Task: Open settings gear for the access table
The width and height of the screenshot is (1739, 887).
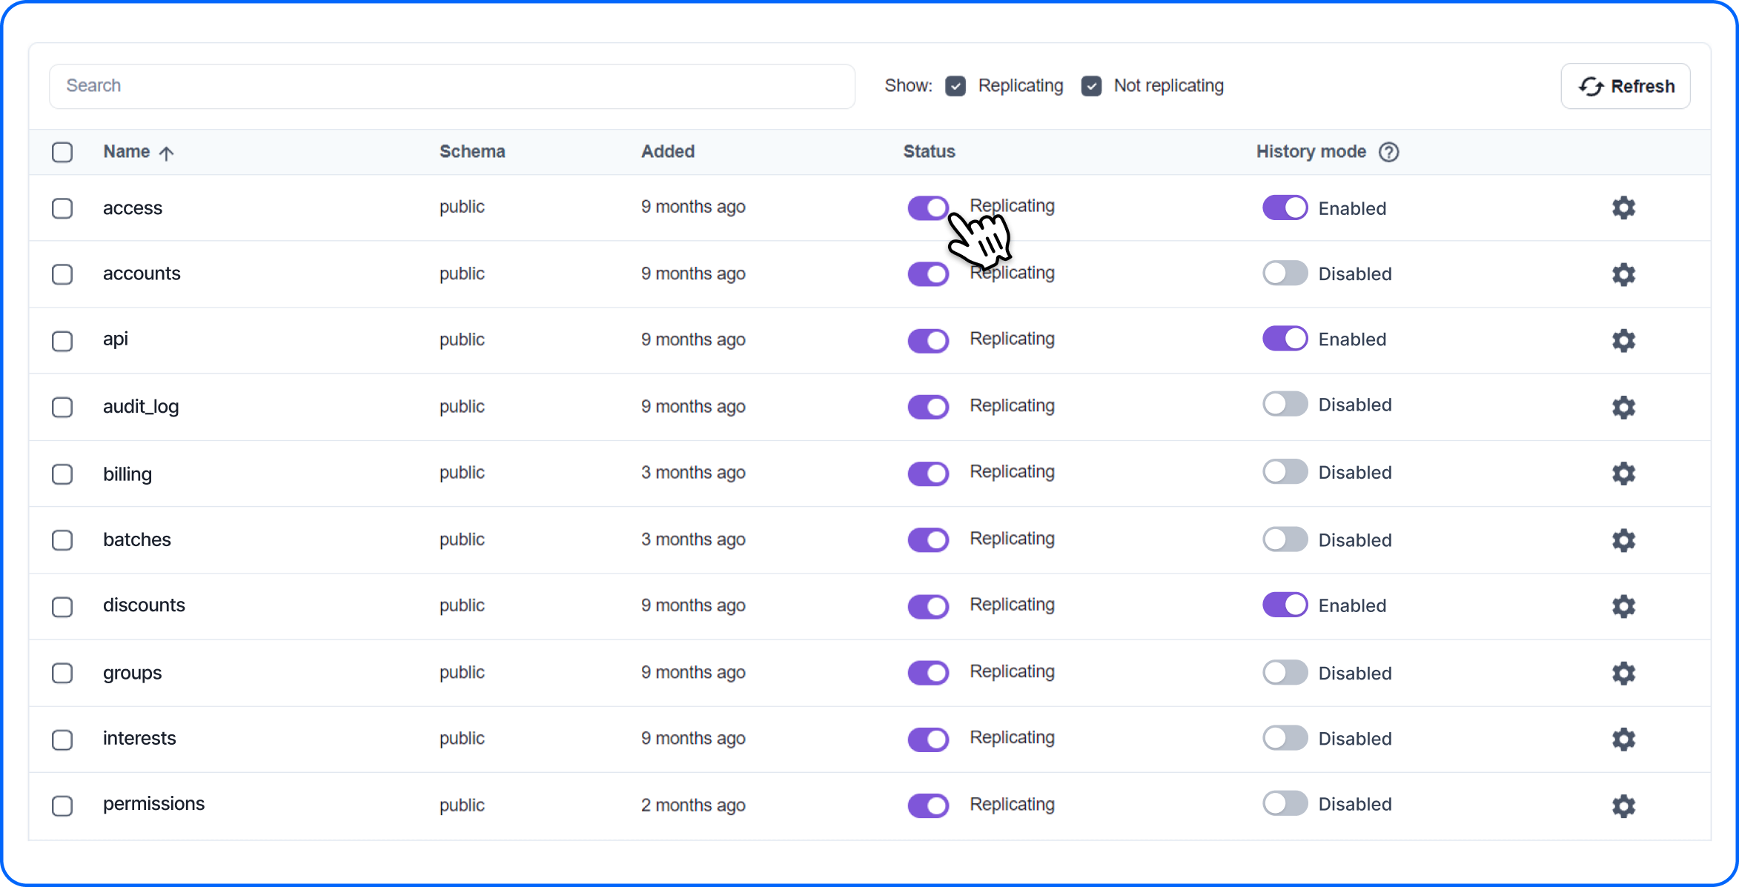Action: [x=1623, y=208]
